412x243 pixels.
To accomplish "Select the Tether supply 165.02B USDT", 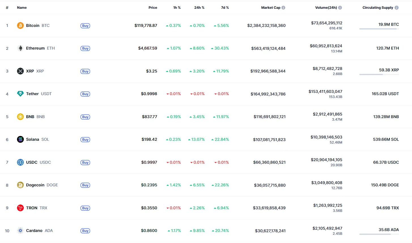I will click(x=385, y=94).
